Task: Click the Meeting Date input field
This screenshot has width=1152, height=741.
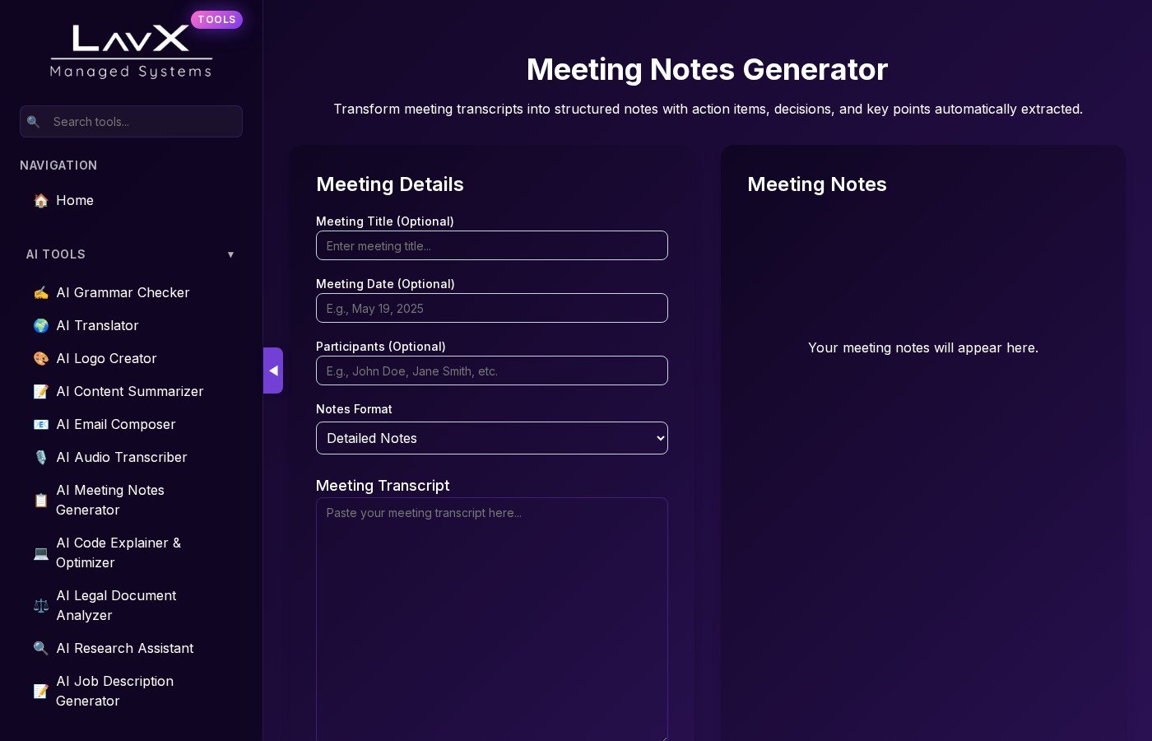Action: (x=491, y=308)
